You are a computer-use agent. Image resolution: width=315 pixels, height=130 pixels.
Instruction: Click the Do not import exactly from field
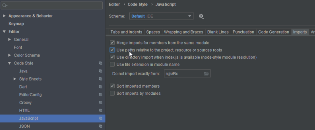pyautogui.click(x=187, y=74)
